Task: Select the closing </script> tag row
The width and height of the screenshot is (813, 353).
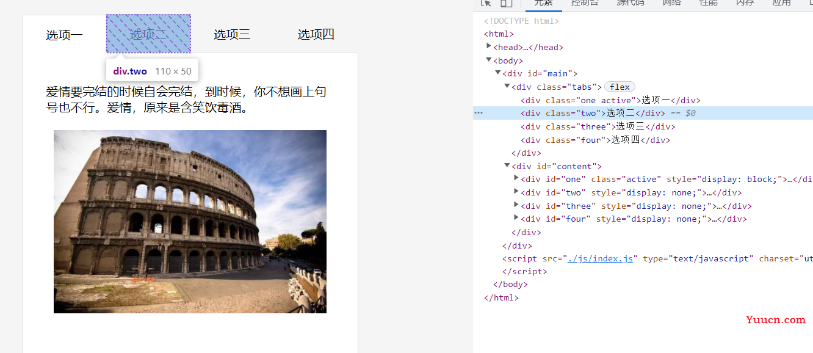Action: coord(524,271)
